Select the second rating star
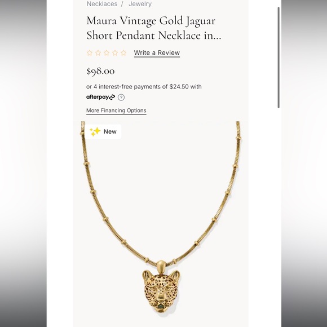Viewport: 327px width, 327px height. click(x=98, y=53)
